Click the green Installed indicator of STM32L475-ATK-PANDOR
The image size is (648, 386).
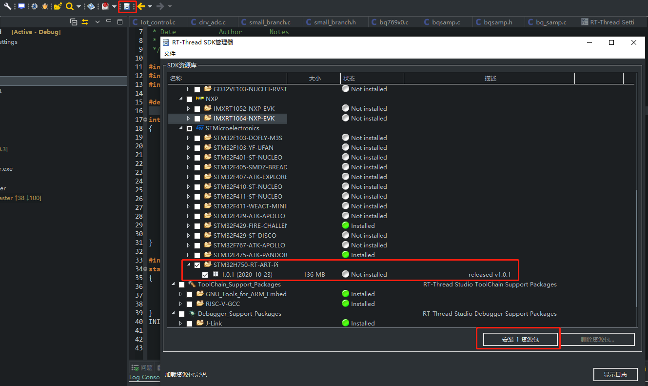(346, 255)
